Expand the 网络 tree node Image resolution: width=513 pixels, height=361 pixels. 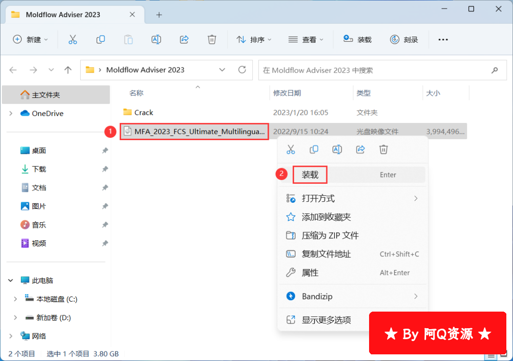point(11,336)
